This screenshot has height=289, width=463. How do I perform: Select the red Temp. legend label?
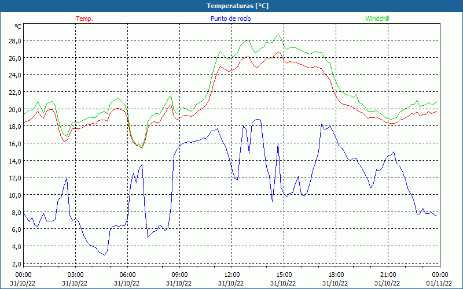pos(84,18)
